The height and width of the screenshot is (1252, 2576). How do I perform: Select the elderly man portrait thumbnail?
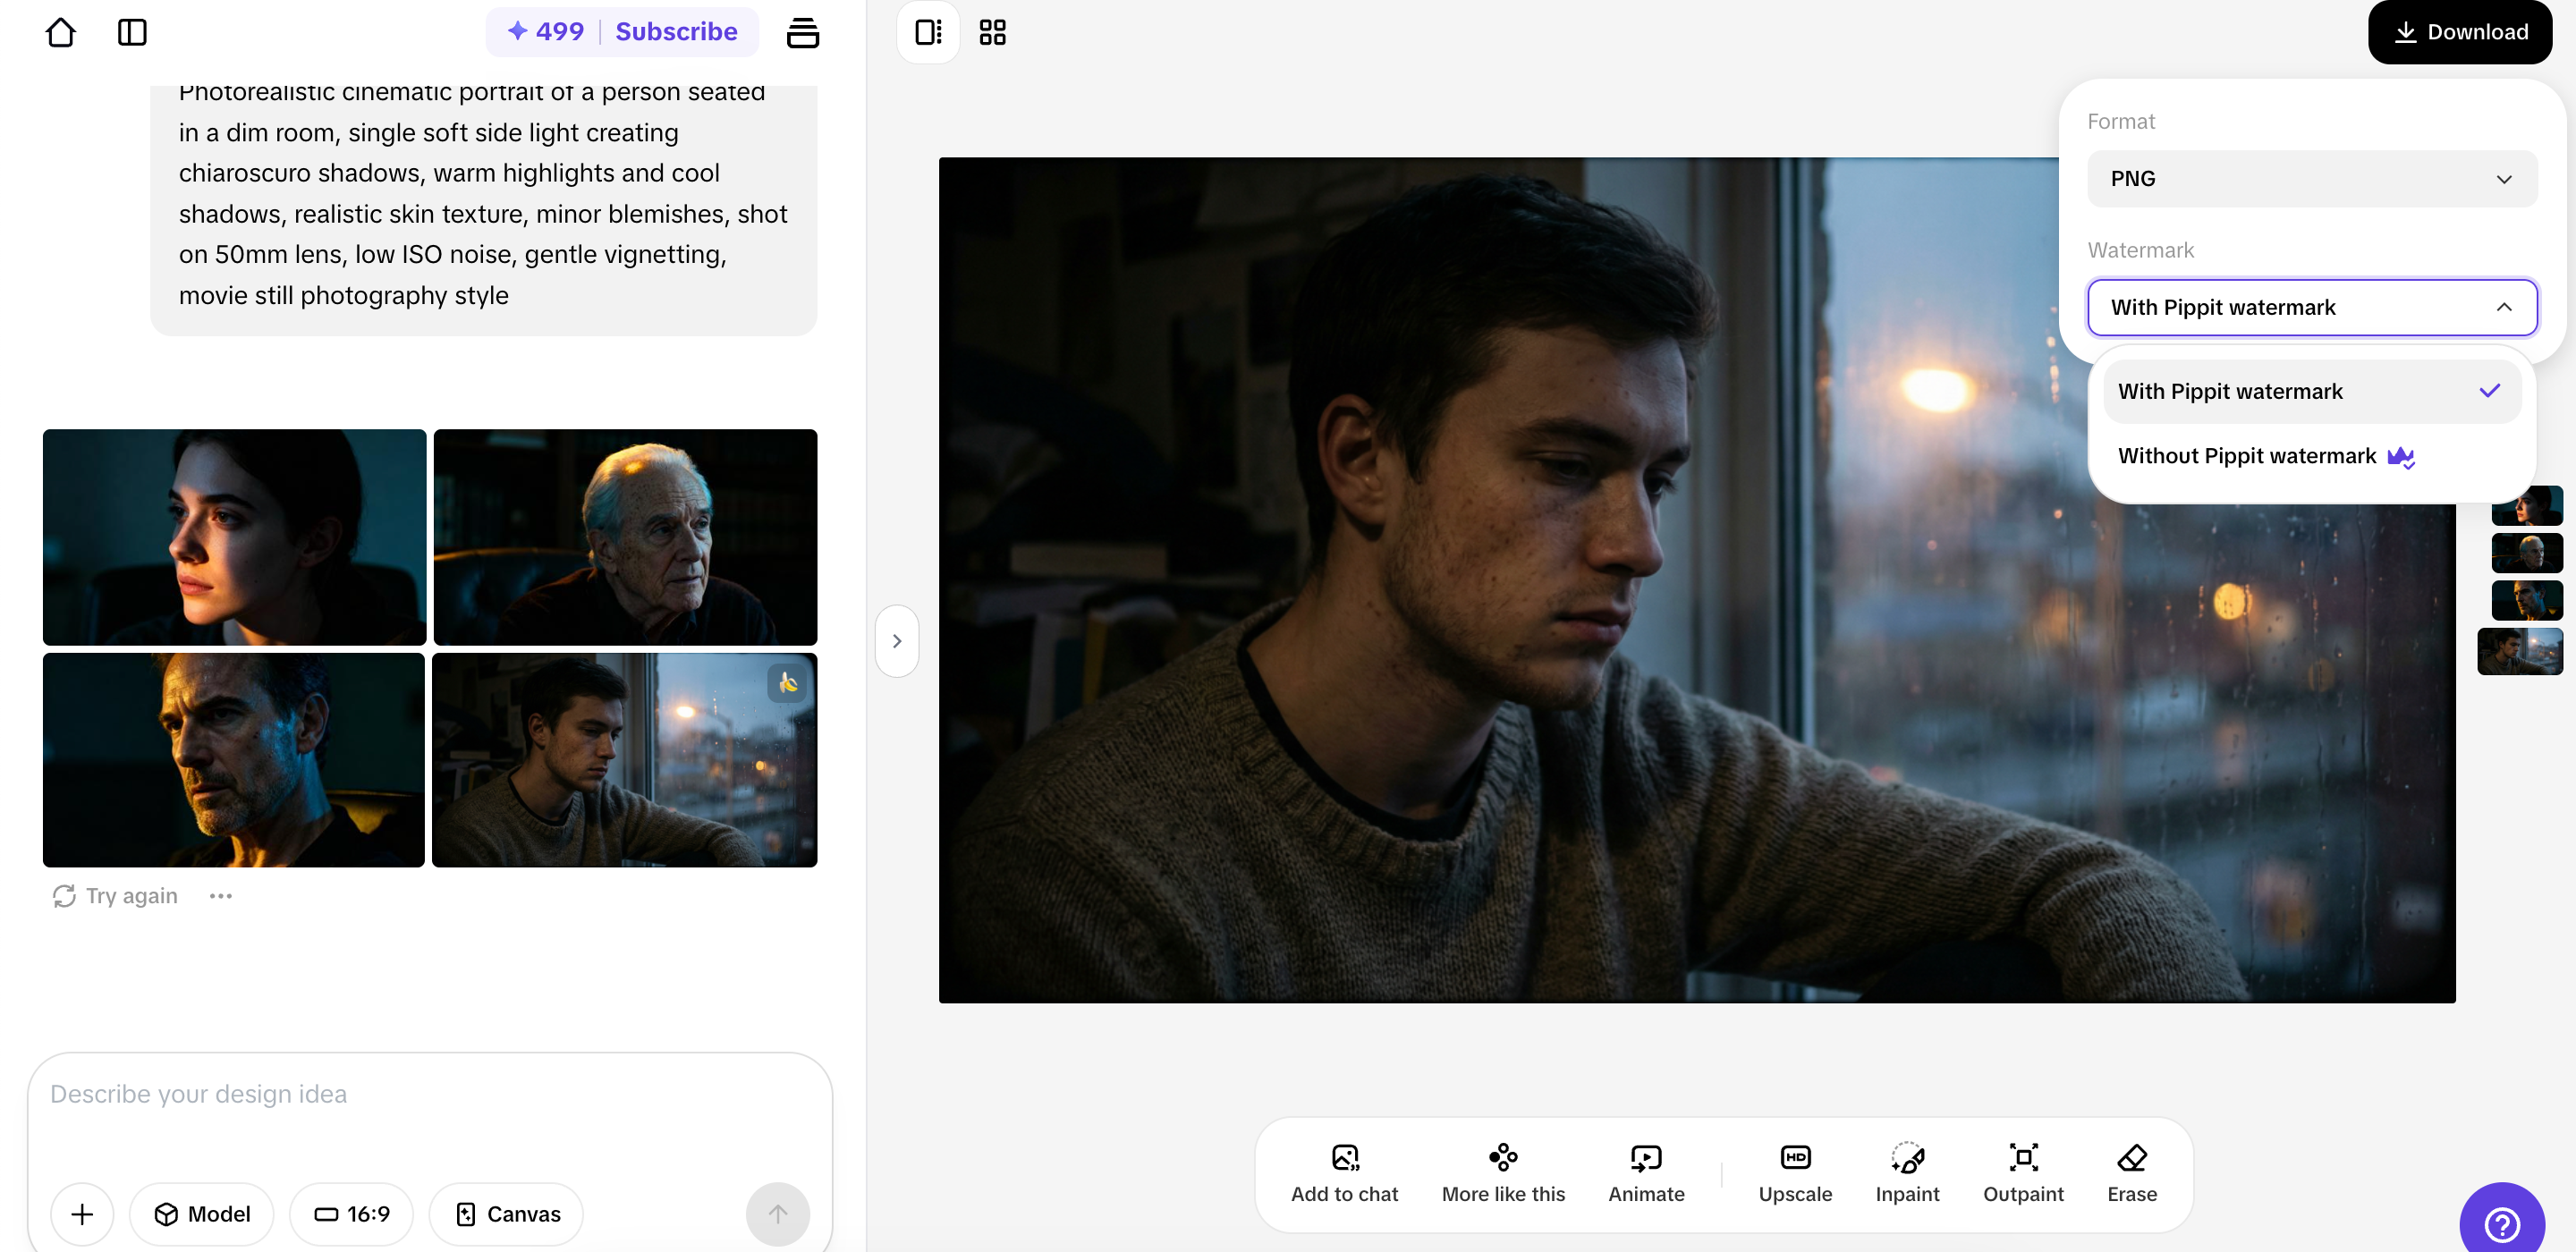point(625,537)
